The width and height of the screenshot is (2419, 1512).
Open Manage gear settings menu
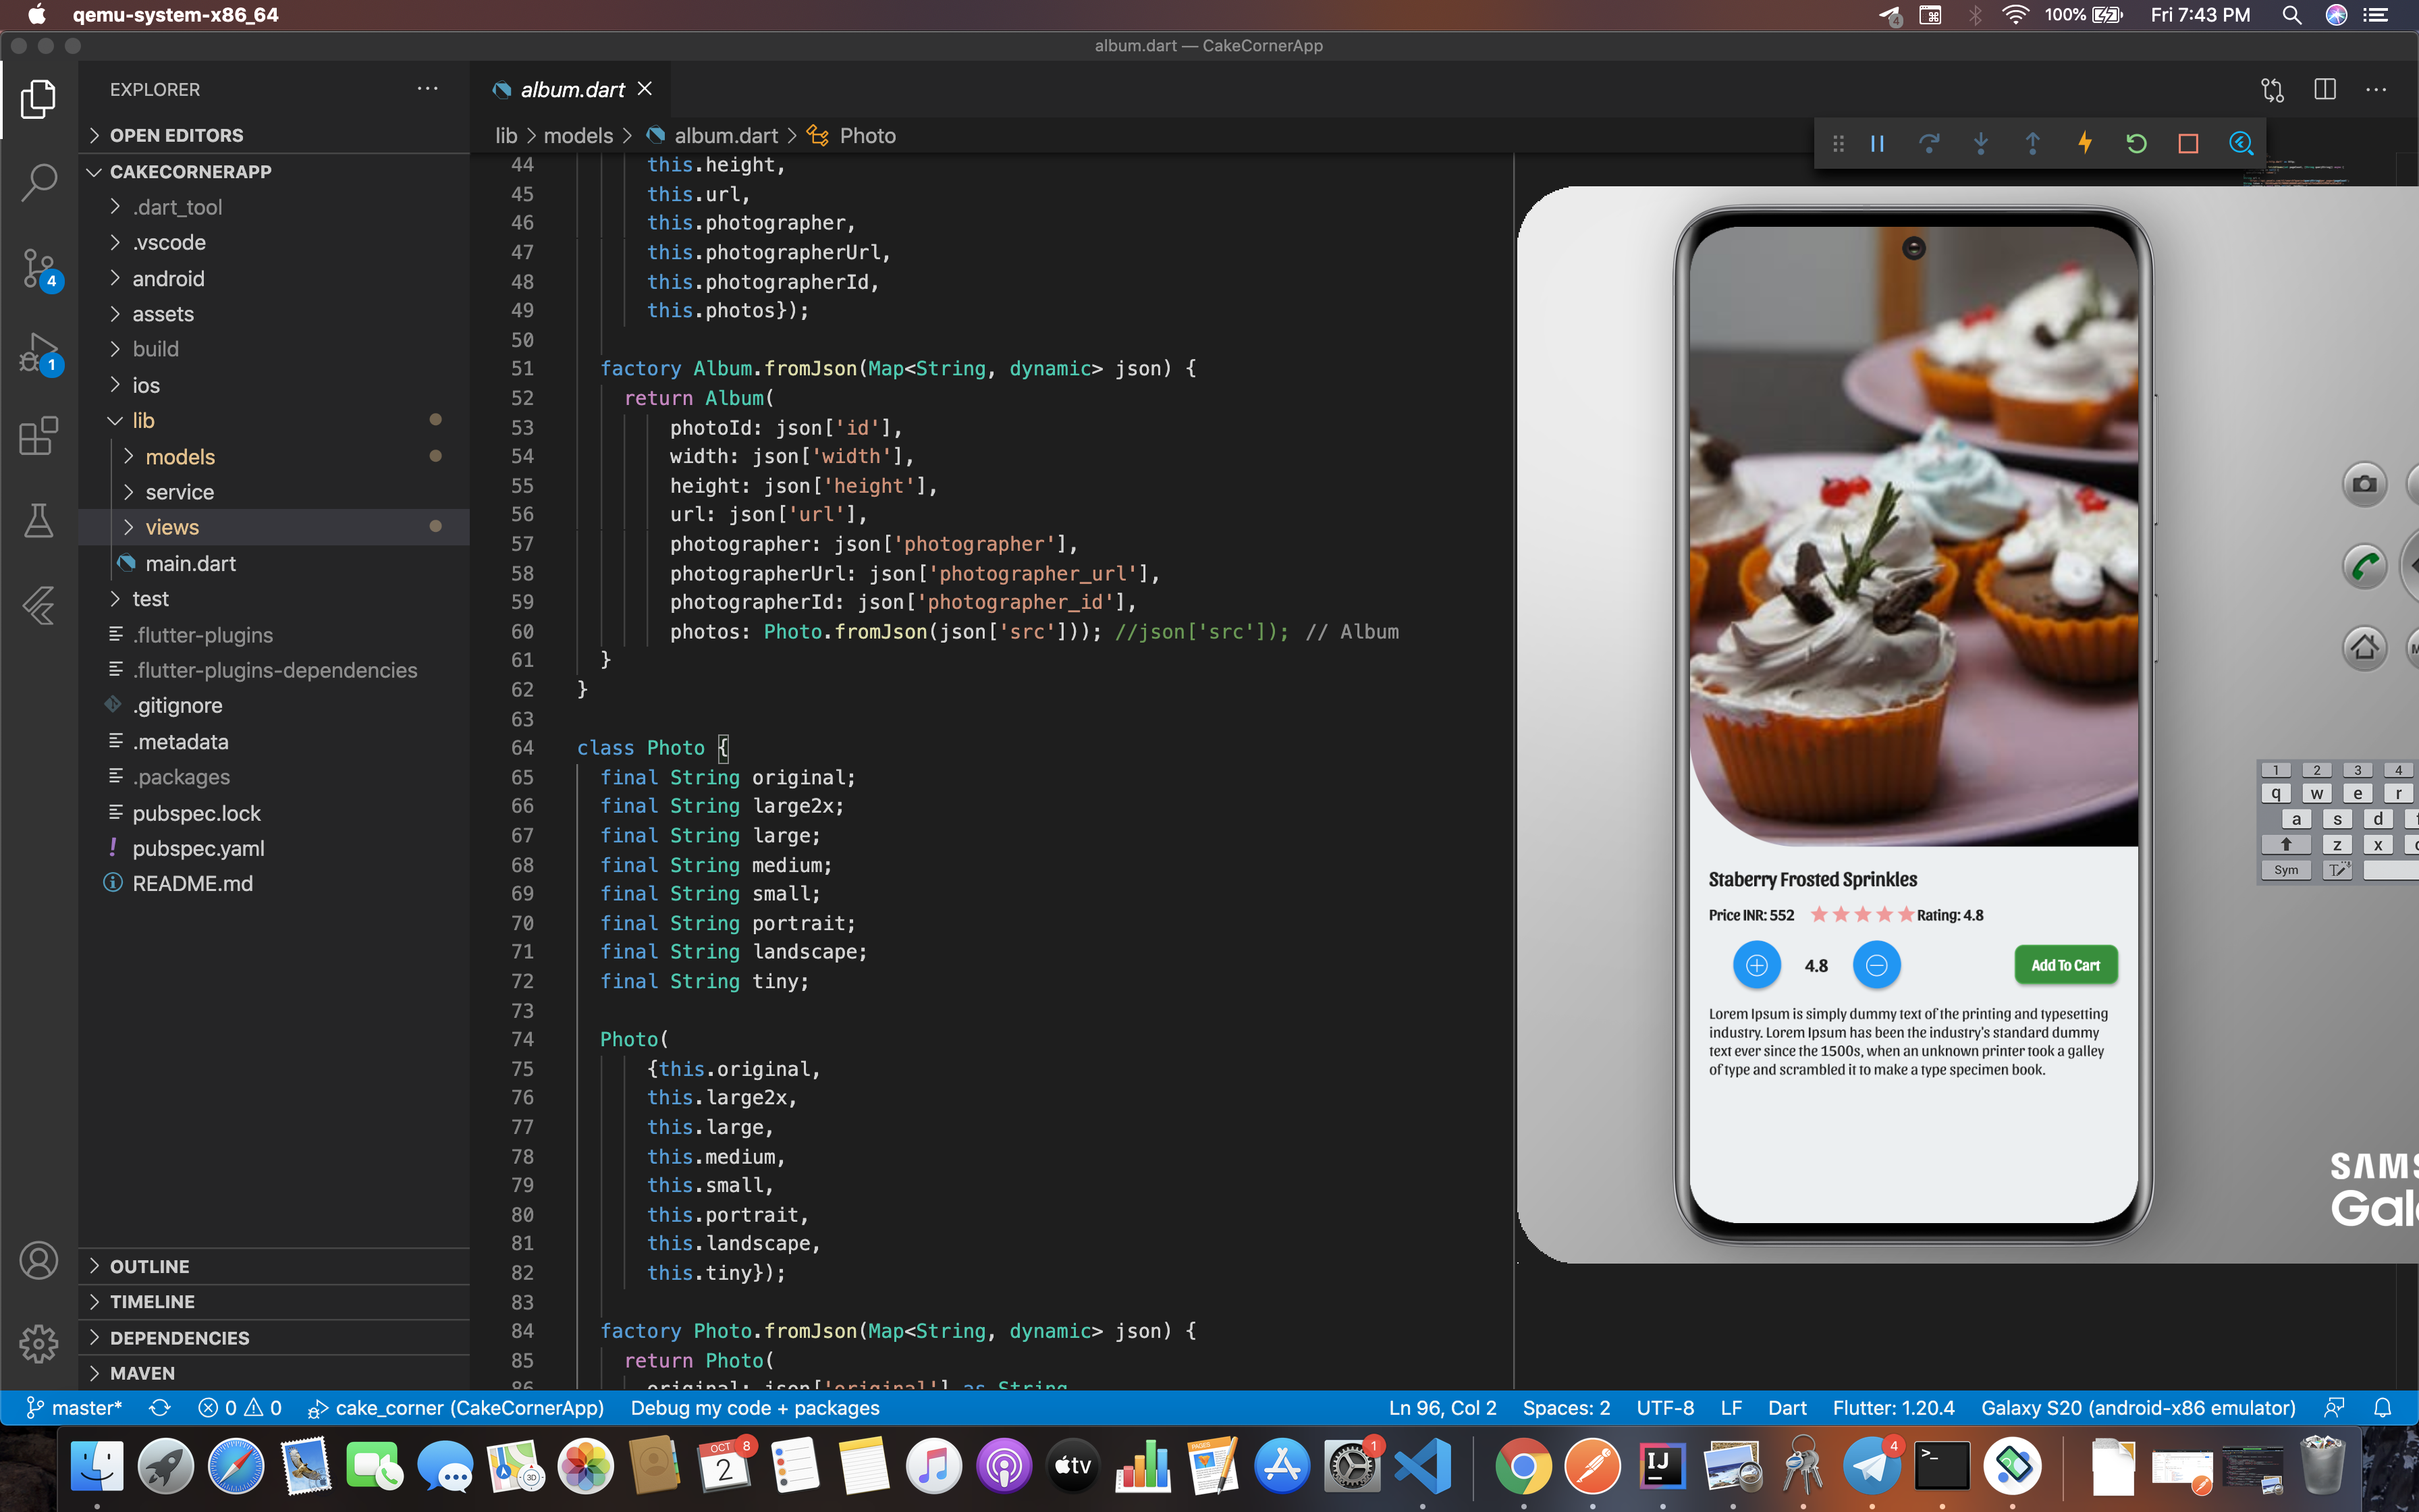click(x=38, y=1343)
